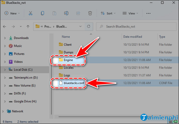Screen dimensions: 179x124
Task: Expand Local Disk (C:) node
Action: point(5,70)
